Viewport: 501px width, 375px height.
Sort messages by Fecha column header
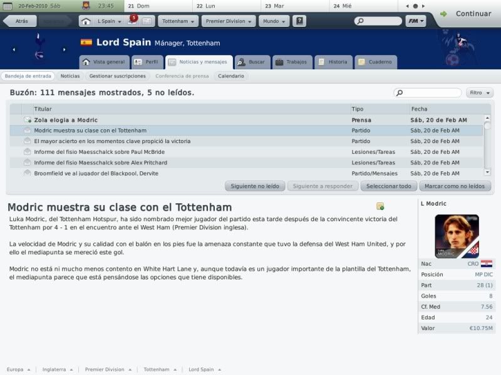(450, 109)
